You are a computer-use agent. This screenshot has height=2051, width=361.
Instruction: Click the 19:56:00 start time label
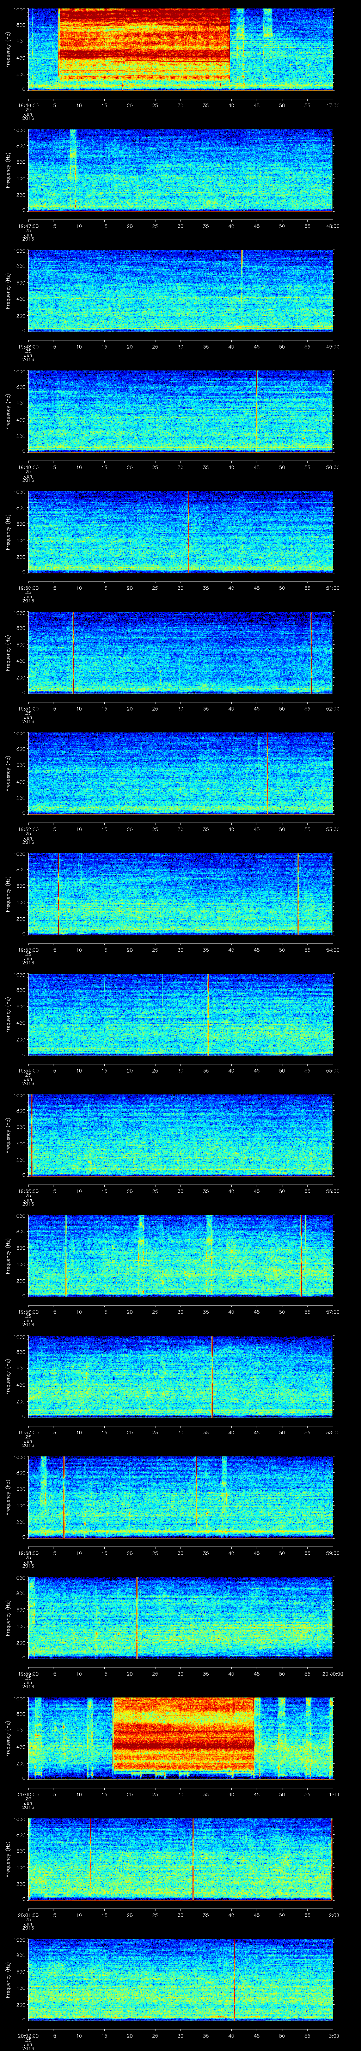pos(28,1312)
